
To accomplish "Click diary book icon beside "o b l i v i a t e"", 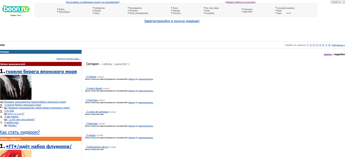I will click(x=5, y=114).
